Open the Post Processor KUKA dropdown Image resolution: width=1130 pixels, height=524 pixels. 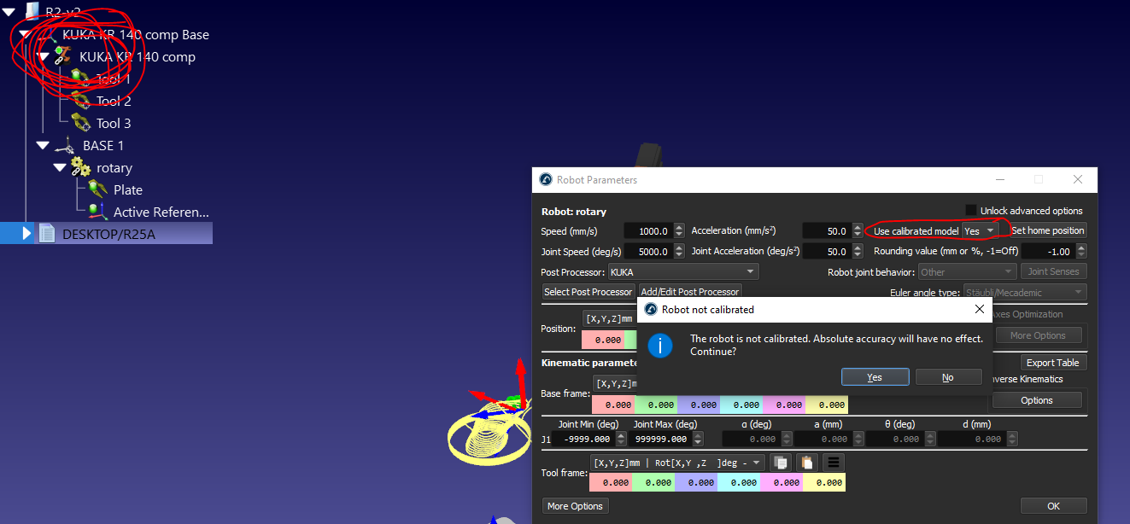682,272
